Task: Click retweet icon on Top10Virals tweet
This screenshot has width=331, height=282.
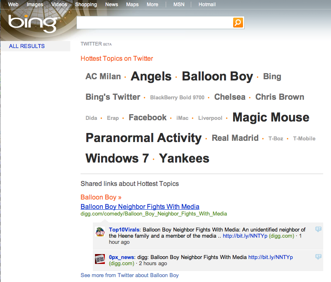Action: (318, 229)
